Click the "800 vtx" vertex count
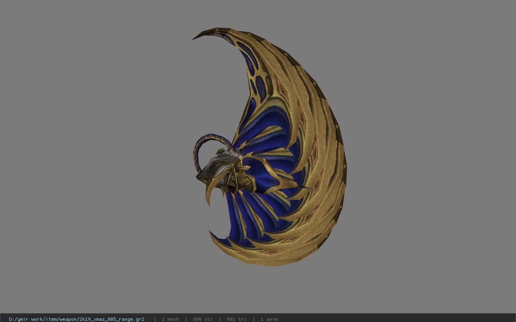The height and width of the screenshot is (322, 516). 203,319
